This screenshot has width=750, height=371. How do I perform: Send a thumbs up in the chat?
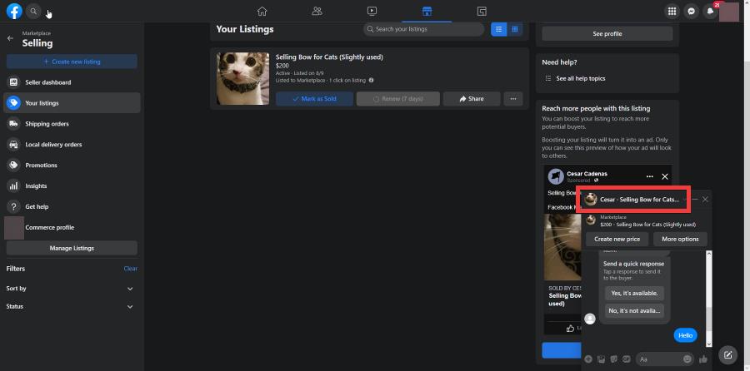click(703, 359)
